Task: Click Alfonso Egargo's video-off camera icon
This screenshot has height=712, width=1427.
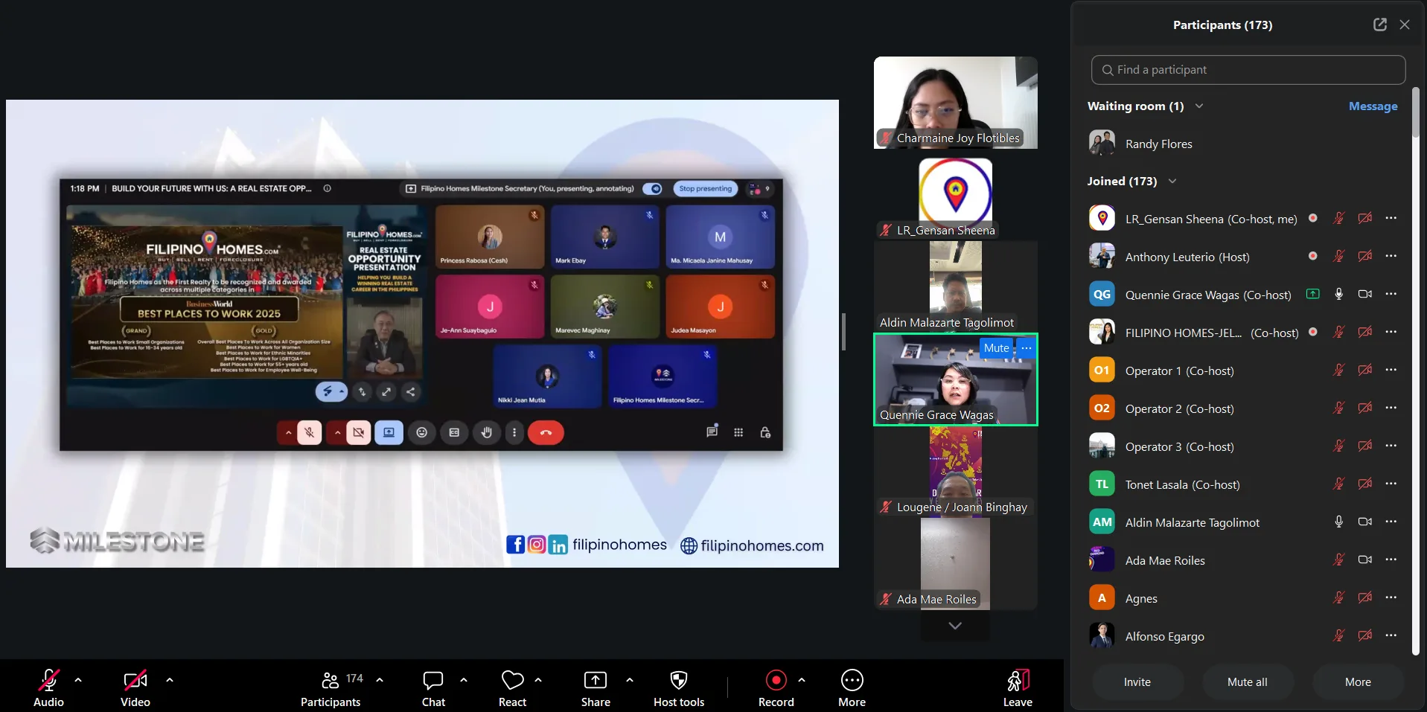Action: coord(1365,636)
